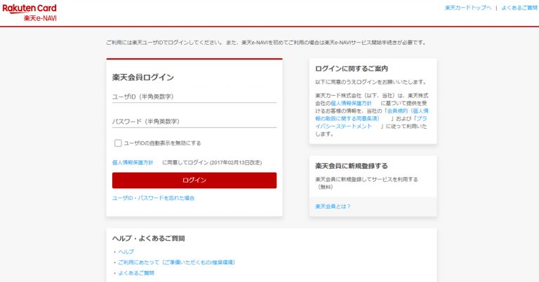Click the 楽天会員ログイン heading

coord(143,78)
